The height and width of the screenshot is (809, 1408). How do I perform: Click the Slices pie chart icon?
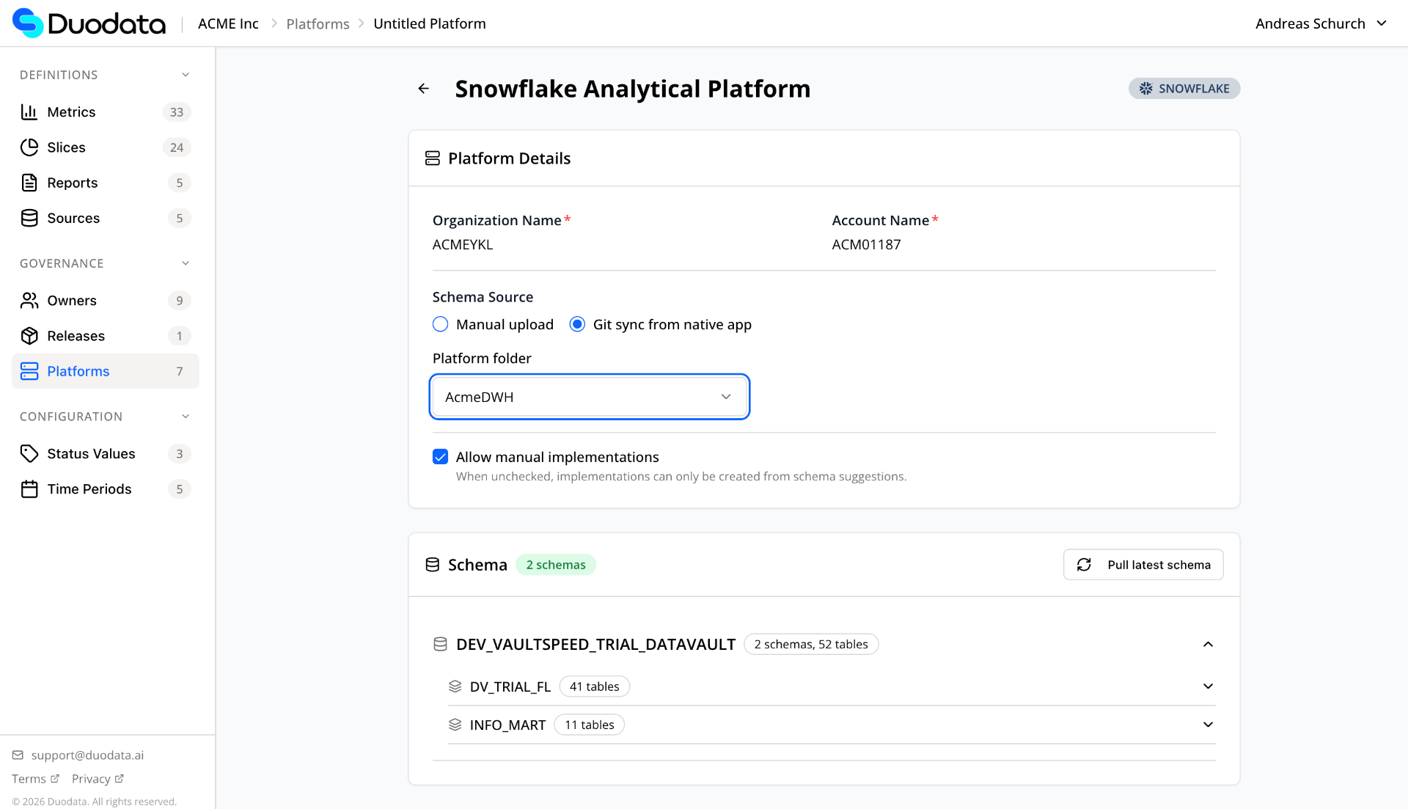29,147
